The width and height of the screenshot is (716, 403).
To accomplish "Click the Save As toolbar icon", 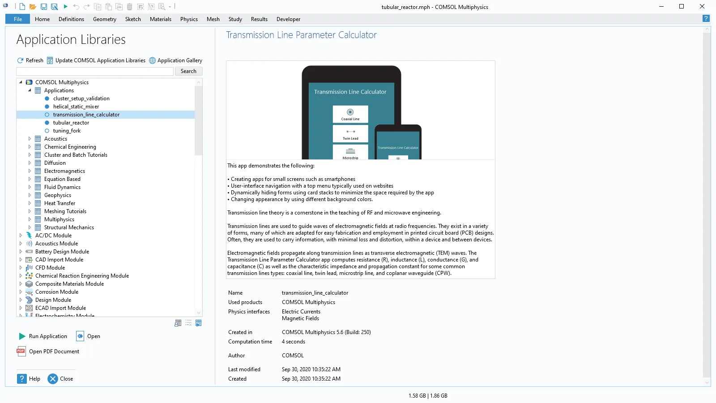I will point(54,7).
